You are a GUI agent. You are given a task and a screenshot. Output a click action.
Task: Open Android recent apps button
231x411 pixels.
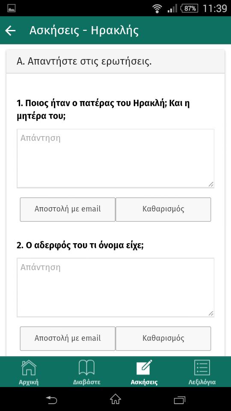click(x=180, y=399)
